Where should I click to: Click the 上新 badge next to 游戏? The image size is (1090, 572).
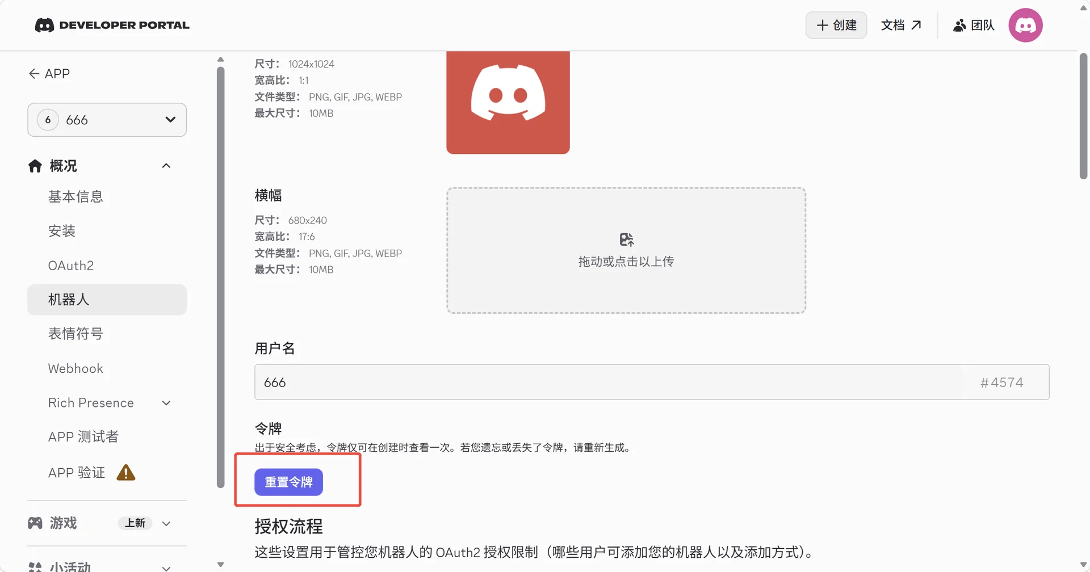[x=135, y=523]
